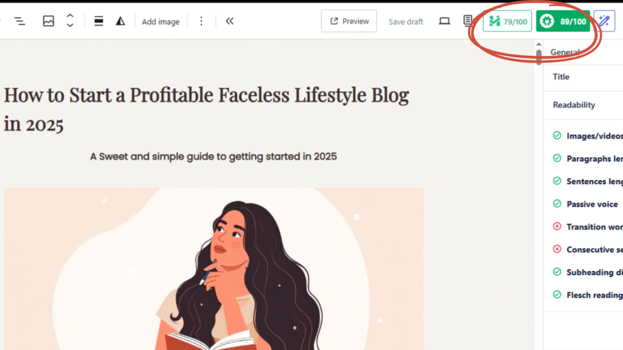Click the move up/down arrows
623x350 pixels.
click(x=70, y=21)
